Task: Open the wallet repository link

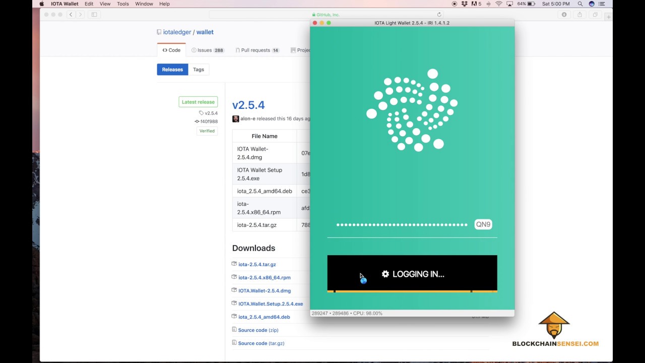Action: 205,32
